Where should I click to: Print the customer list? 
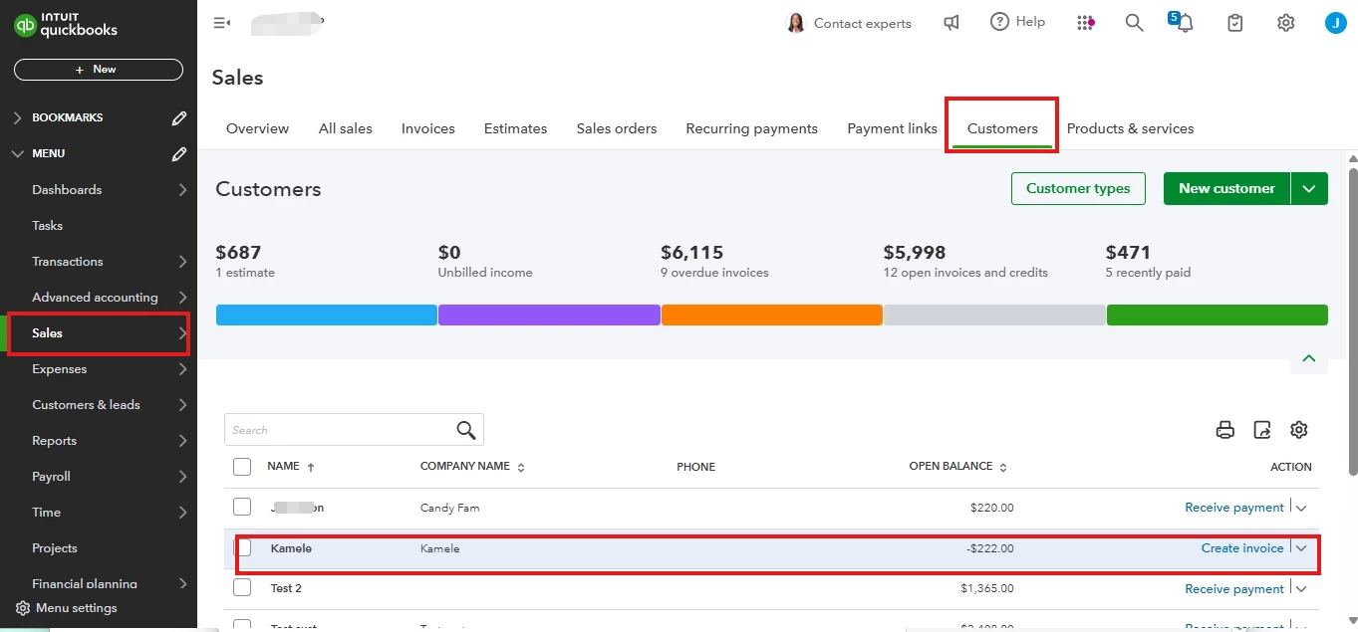click(1225, 430)
